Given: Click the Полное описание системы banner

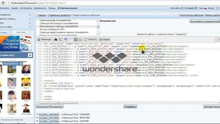Looking at the screenshot, I should (x=16, y=44).
